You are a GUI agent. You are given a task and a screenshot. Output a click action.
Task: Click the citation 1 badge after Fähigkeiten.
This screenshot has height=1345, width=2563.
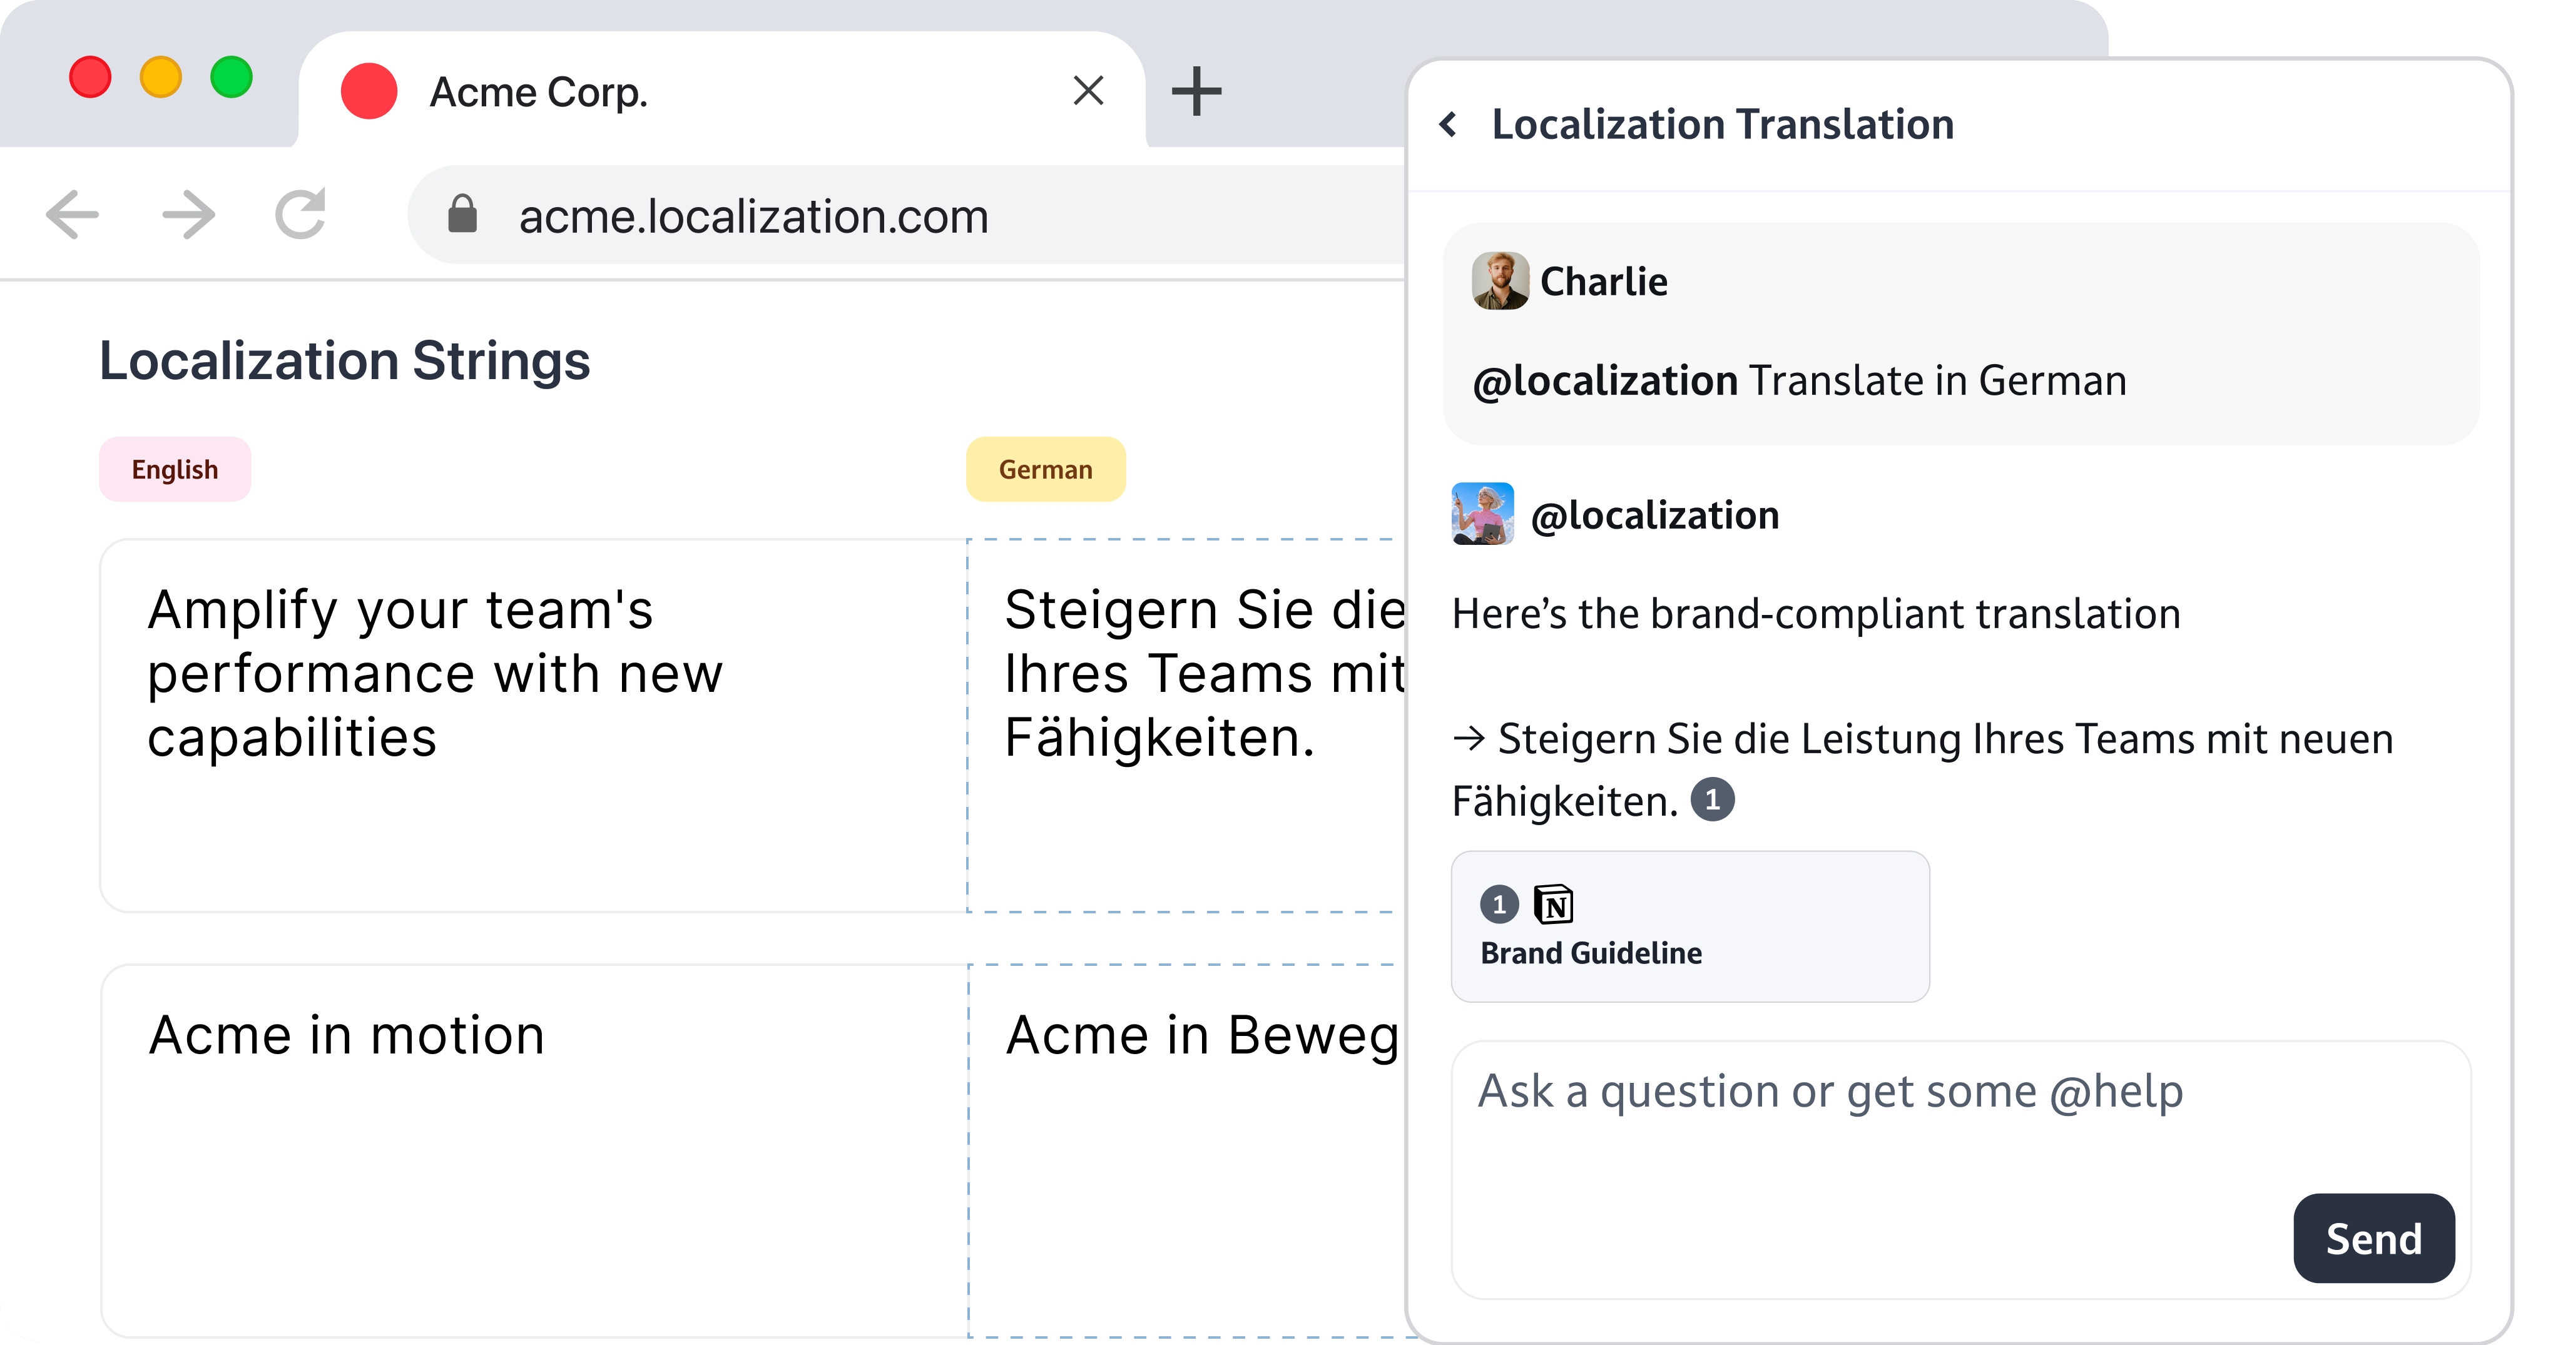(x=1712, y=800)
